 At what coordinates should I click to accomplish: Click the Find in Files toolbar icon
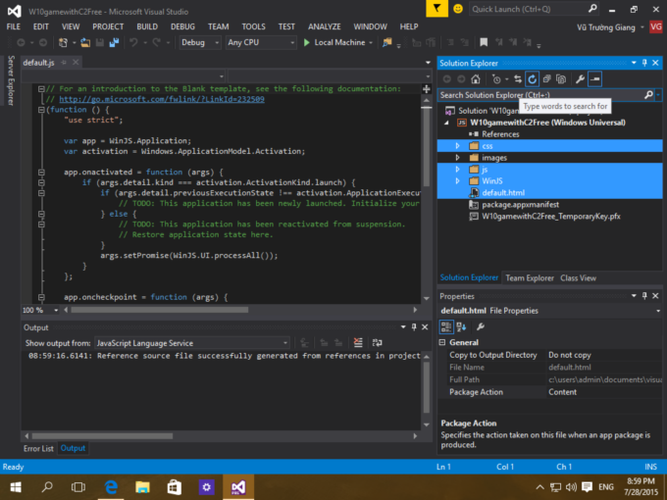coord(386,42)
